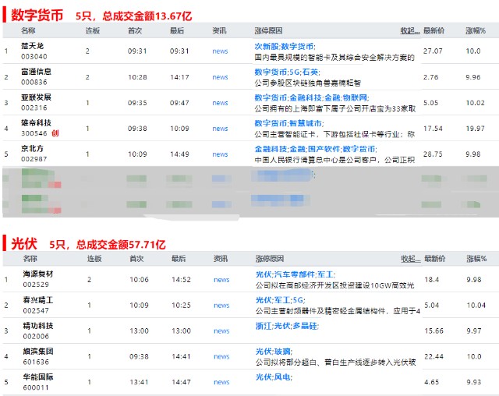Click 数字货币 section heading

[37, 16]
